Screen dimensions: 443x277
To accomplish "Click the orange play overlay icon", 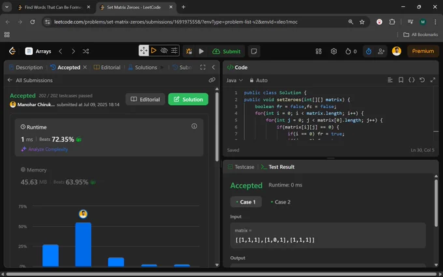I will tap(154, 51).
